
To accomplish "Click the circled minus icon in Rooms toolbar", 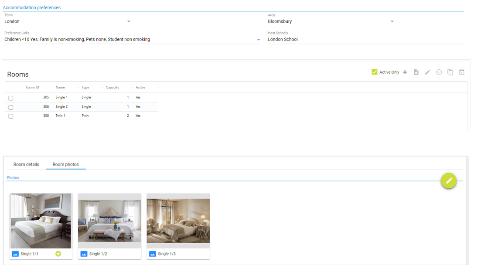I will click(x=439, y=72).
